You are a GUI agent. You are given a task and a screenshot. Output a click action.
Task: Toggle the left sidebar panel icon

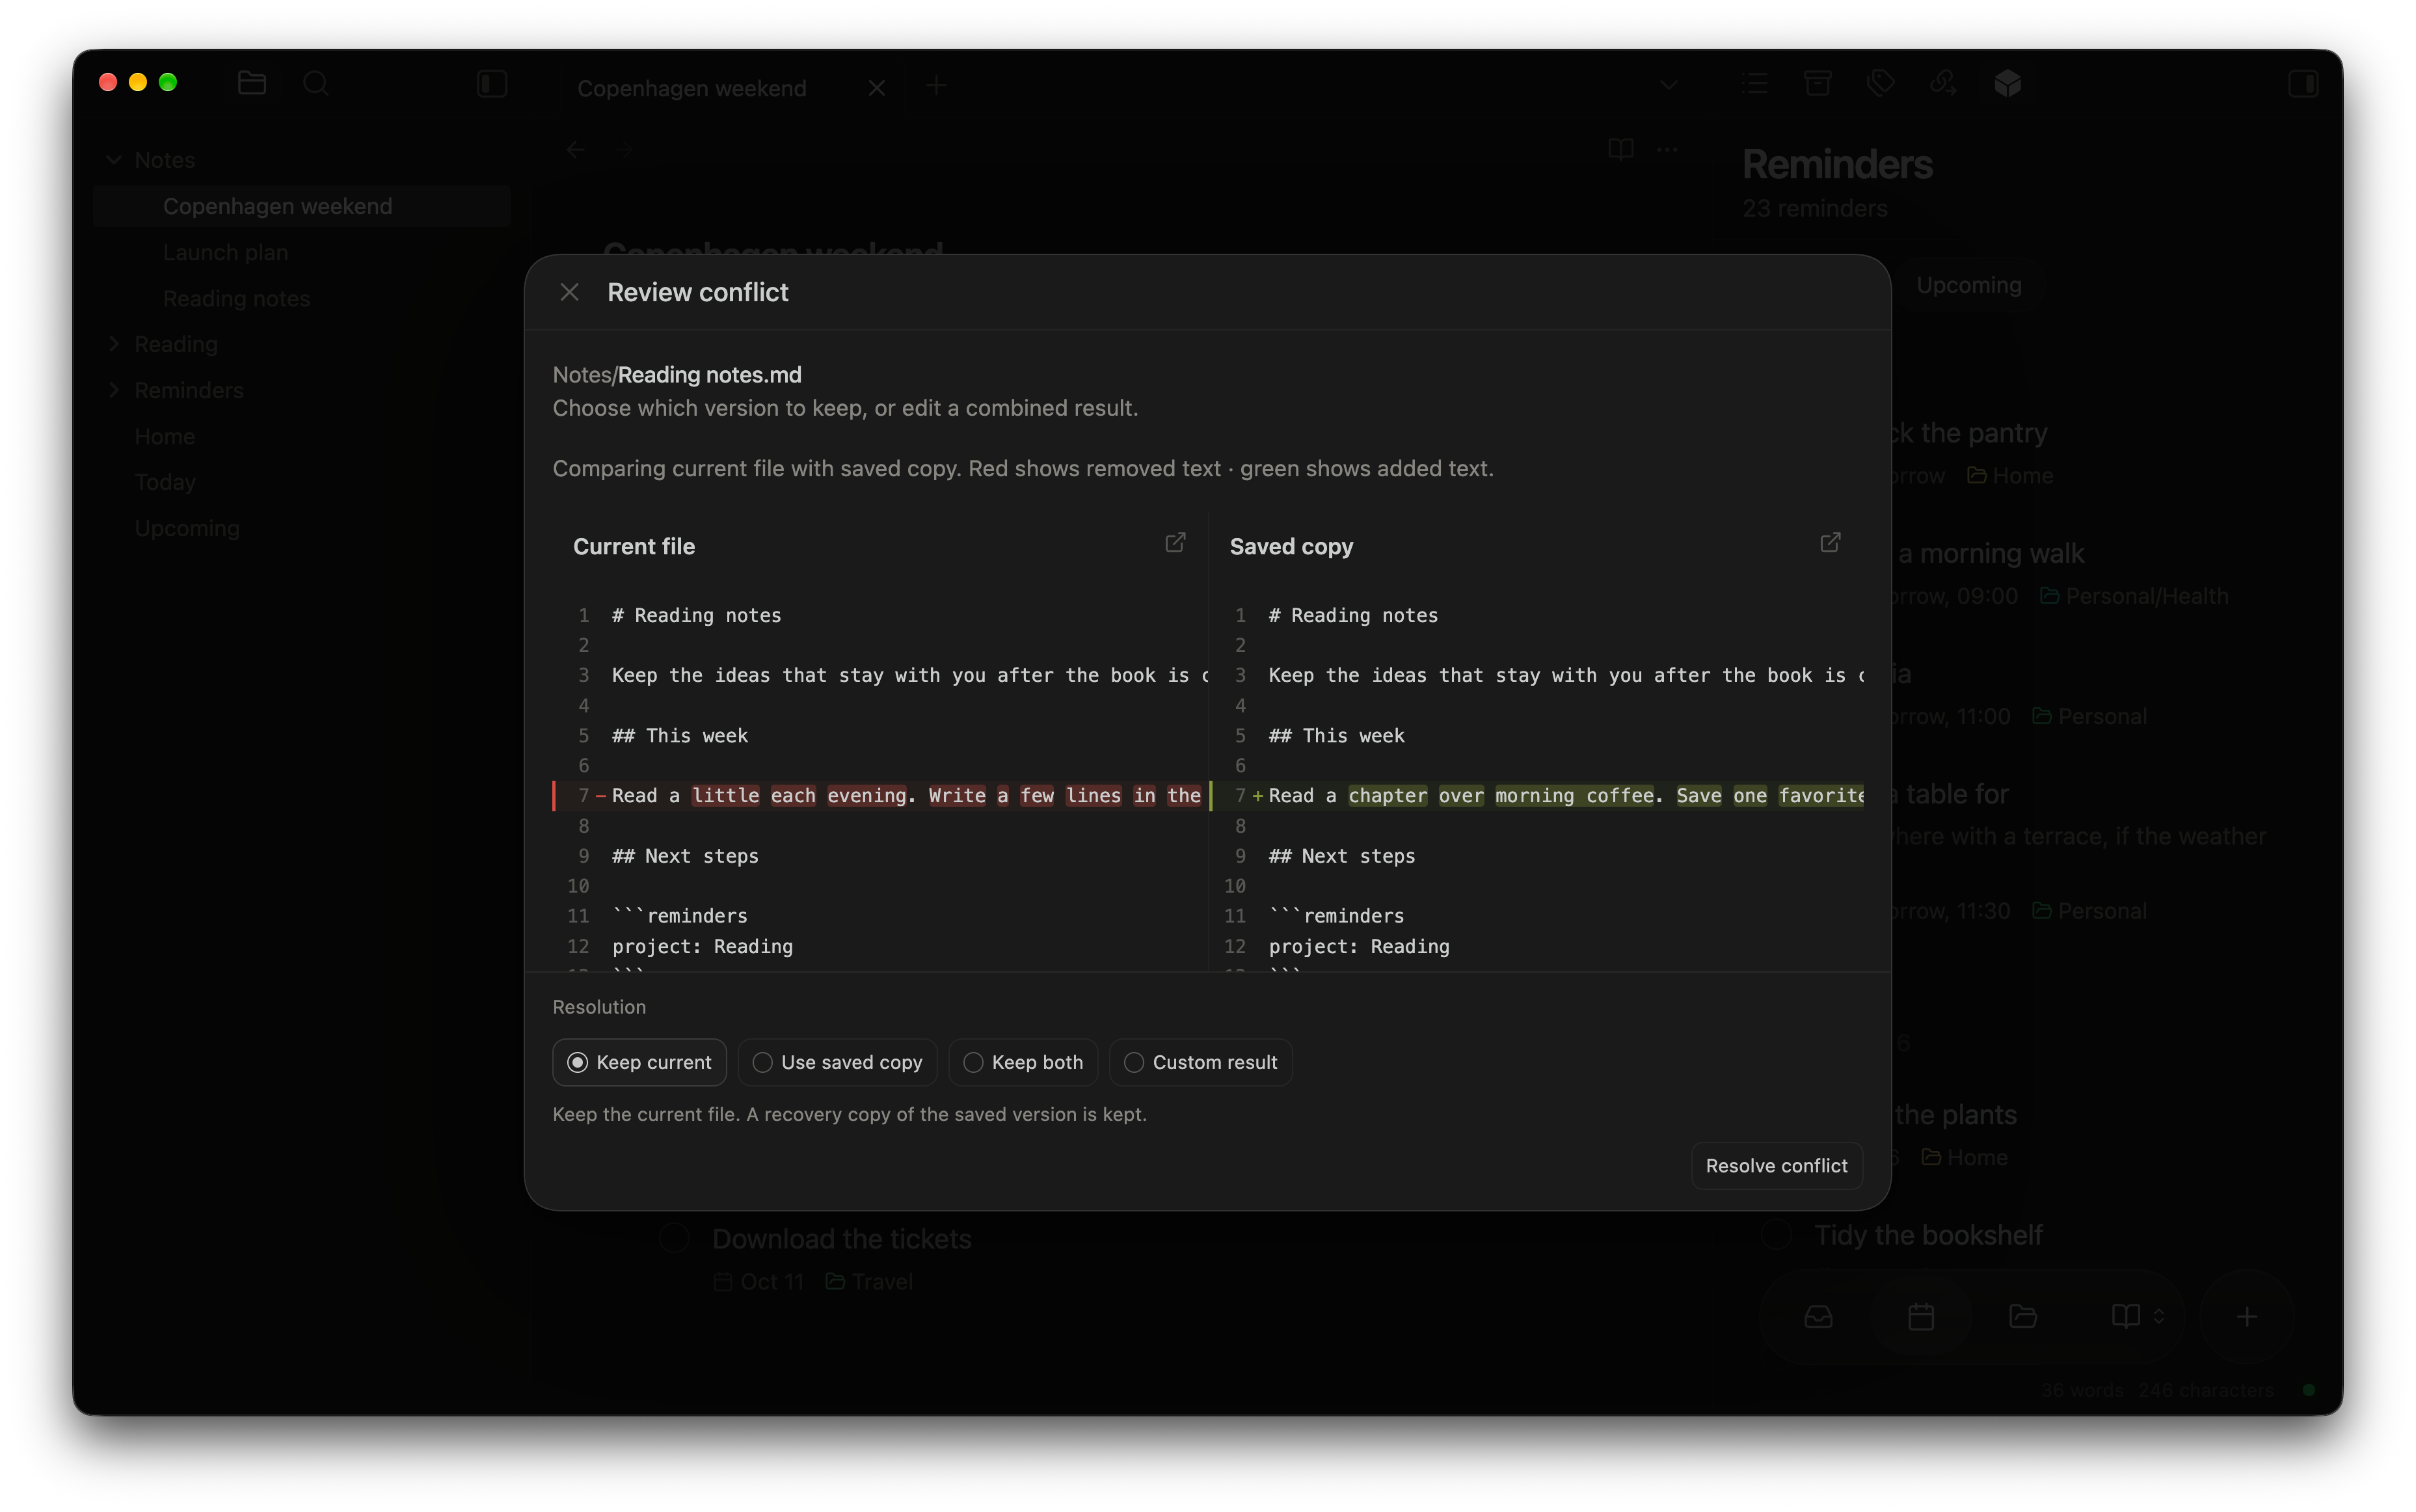pos(492,83)
